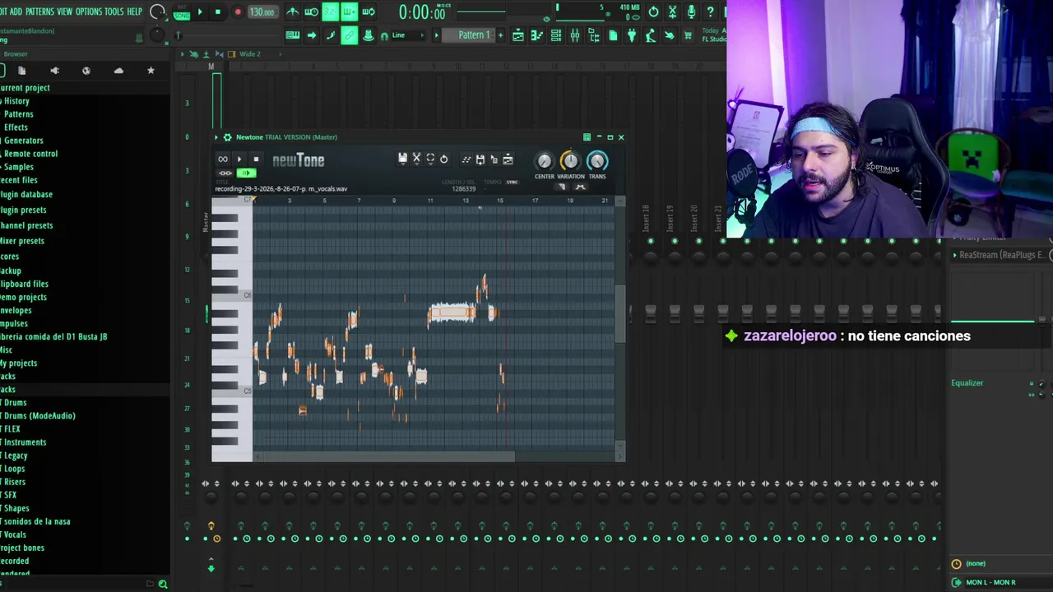The image size is (1053, 592).
Task: Toggle the highlighted link tool button
Action: [x=350, y=35]
